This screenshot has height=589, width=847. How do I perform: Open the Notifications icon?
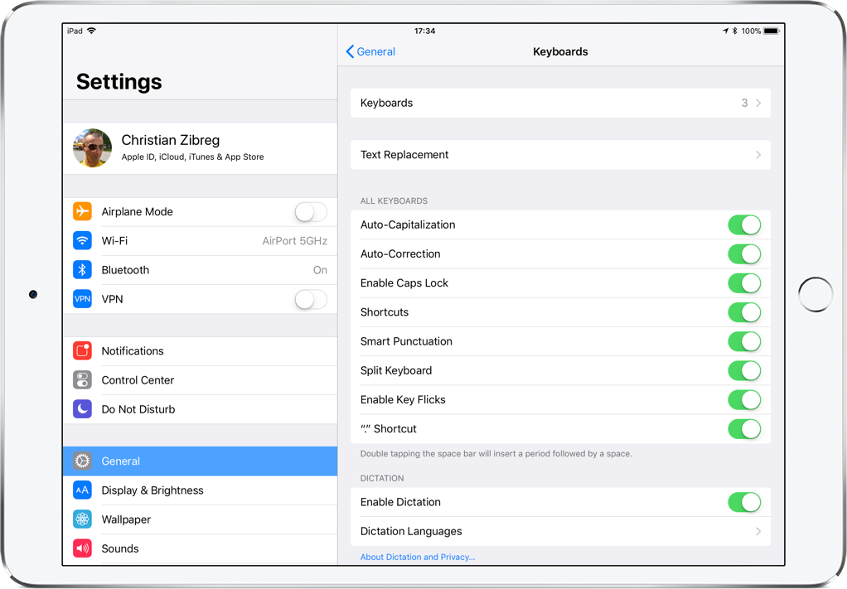82,350
